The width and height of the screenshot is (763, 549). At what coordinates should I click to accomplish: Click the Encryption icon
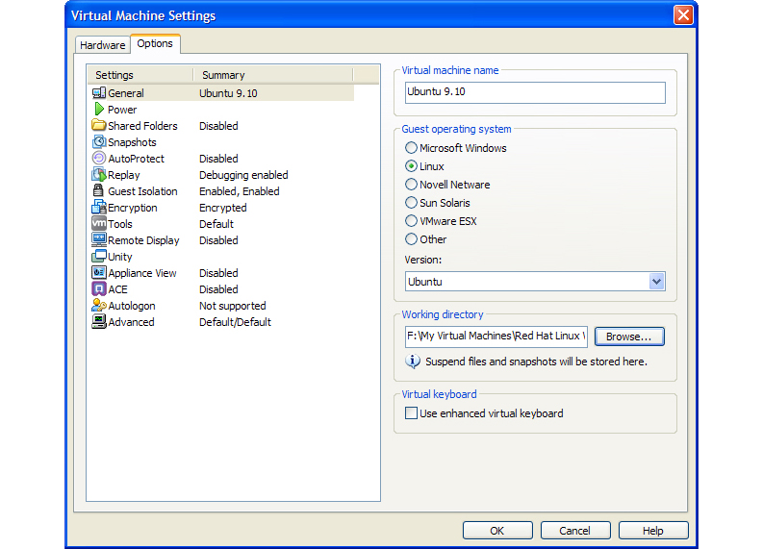pyautogui.click(x=99, y=207)
